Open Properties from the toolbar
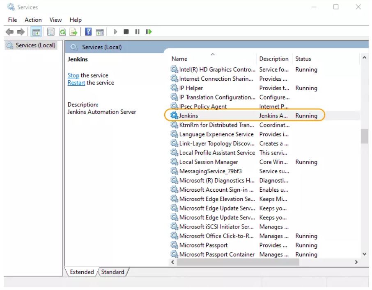 [50, 32]
